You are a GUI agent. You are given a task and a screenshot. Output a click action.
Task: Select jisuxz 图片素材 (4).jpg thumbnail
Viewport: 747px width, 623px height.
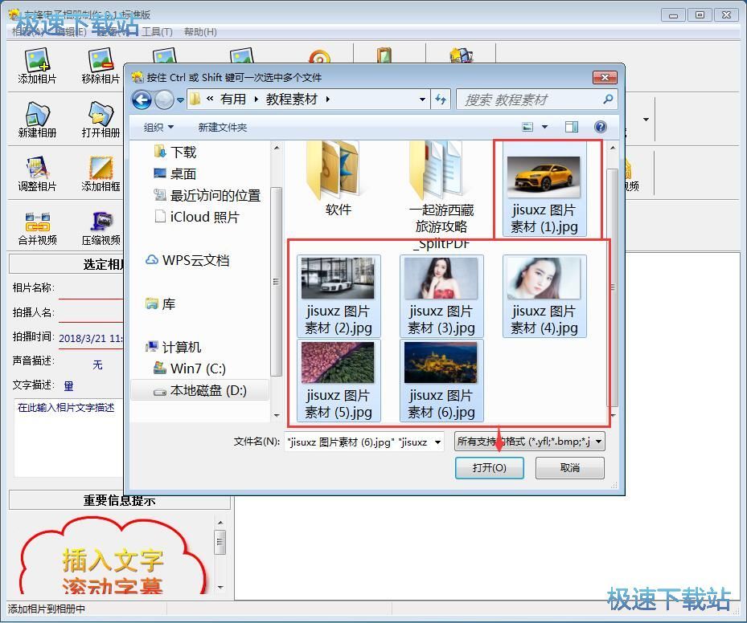[544, 296]
